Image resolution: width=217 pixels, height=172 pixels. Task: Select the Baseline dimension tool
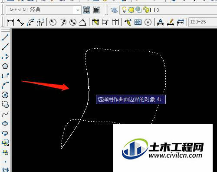(x=105, y=22)
